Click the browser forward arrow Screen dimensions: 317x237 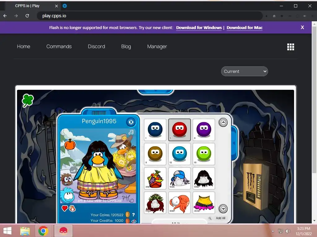click(x=16, y=16)
